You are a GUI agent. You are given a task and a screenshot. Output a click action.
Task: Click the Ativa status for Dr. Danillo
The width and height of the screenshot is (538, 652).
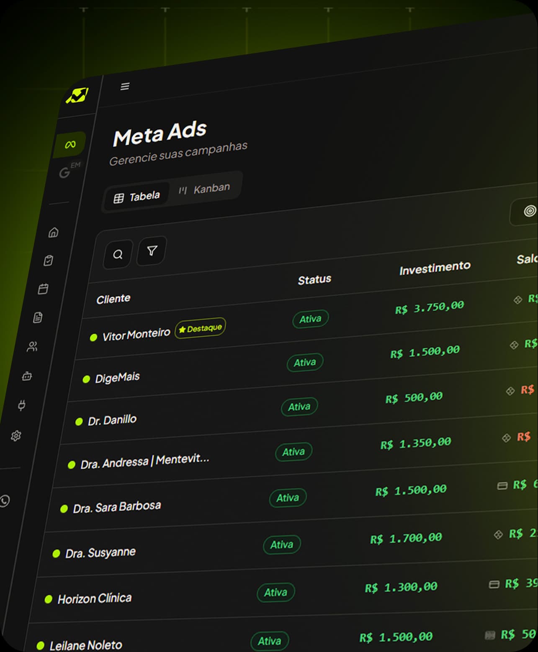(299, 407)
